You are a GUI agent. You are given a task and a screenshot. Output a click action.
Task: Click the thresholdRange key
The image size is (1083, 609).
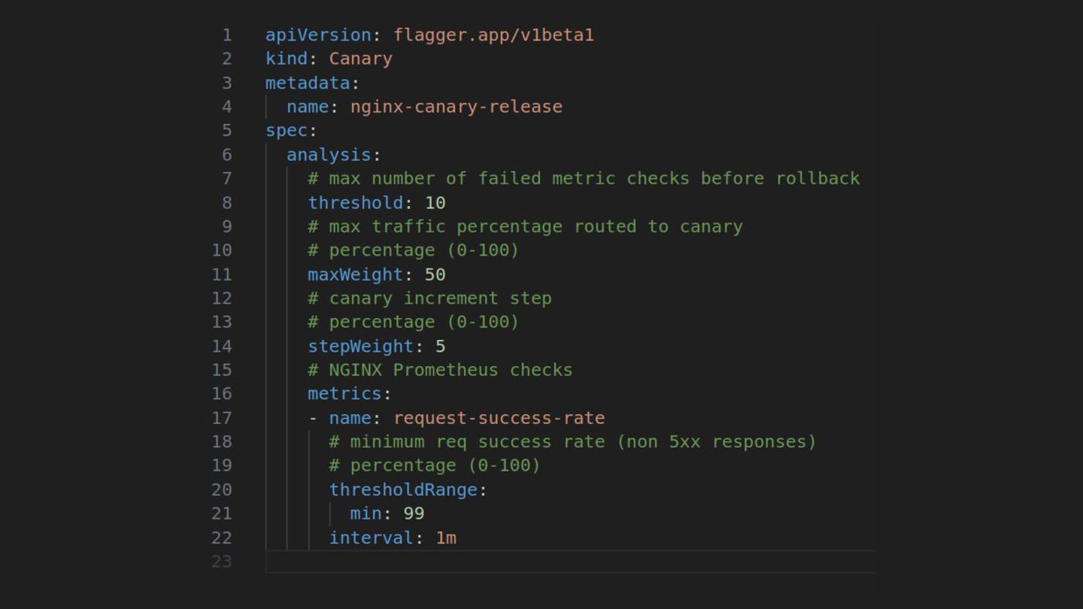point(403,490)
